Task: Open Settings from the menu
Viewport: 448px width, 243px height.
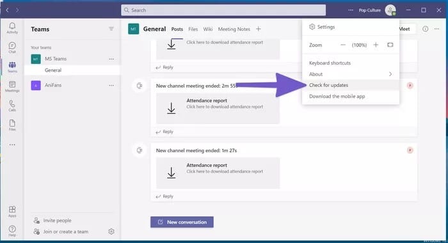Action: pyautogui.click(x=351, y=27)
